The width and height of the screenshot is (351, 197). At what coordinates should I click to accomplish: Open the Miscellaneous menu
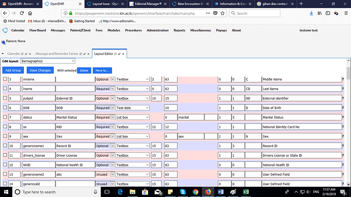pos(200,30)
